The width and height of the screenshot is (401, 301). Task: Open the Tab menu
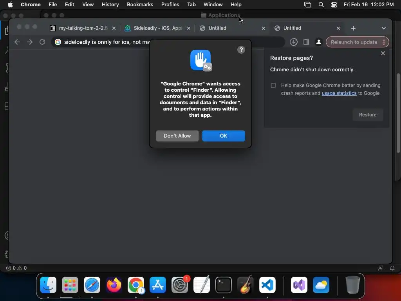(191, 4)
